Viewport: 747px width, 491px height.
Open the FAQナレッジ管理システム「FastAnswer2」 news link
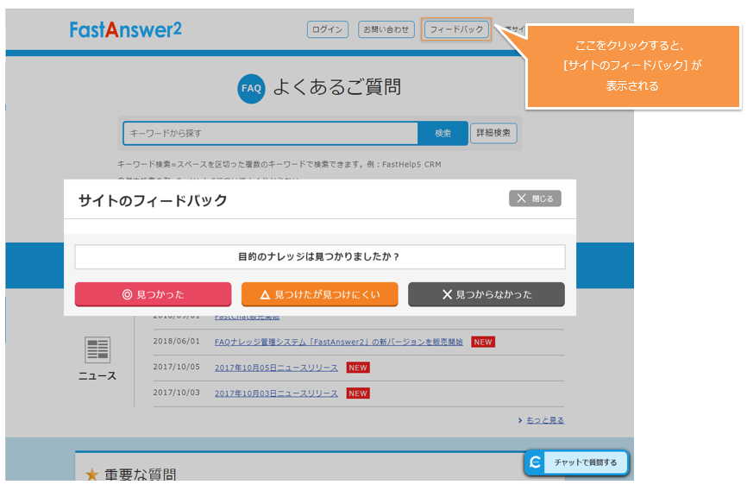point(340,342)
